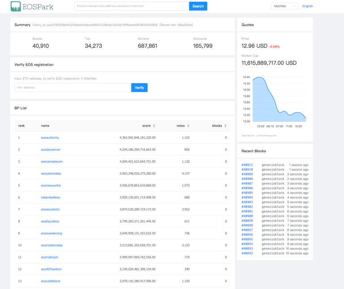Open eosauthority producer page
The height and width of the screenshot is (289, 344).
(x=50, y=138)
